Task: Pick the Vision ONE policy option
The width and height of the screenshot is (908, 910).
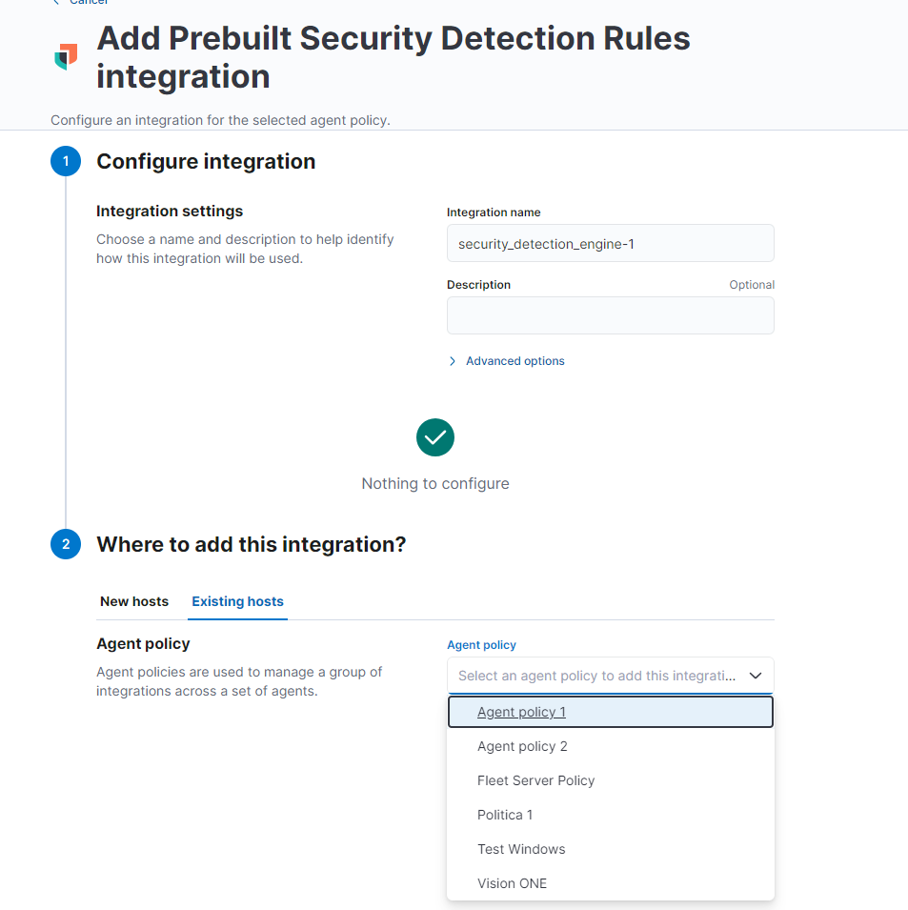Action: click(x=512, y=883)
